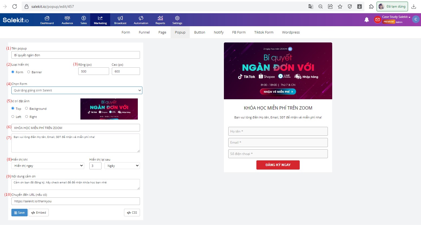The height and width of the screenshot is (225, 421).
Task: Click the browser reload icon
Action: [15, 6]
